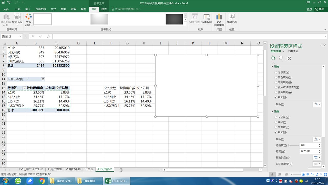Expand the chart styles gallery

click(185, 24)
